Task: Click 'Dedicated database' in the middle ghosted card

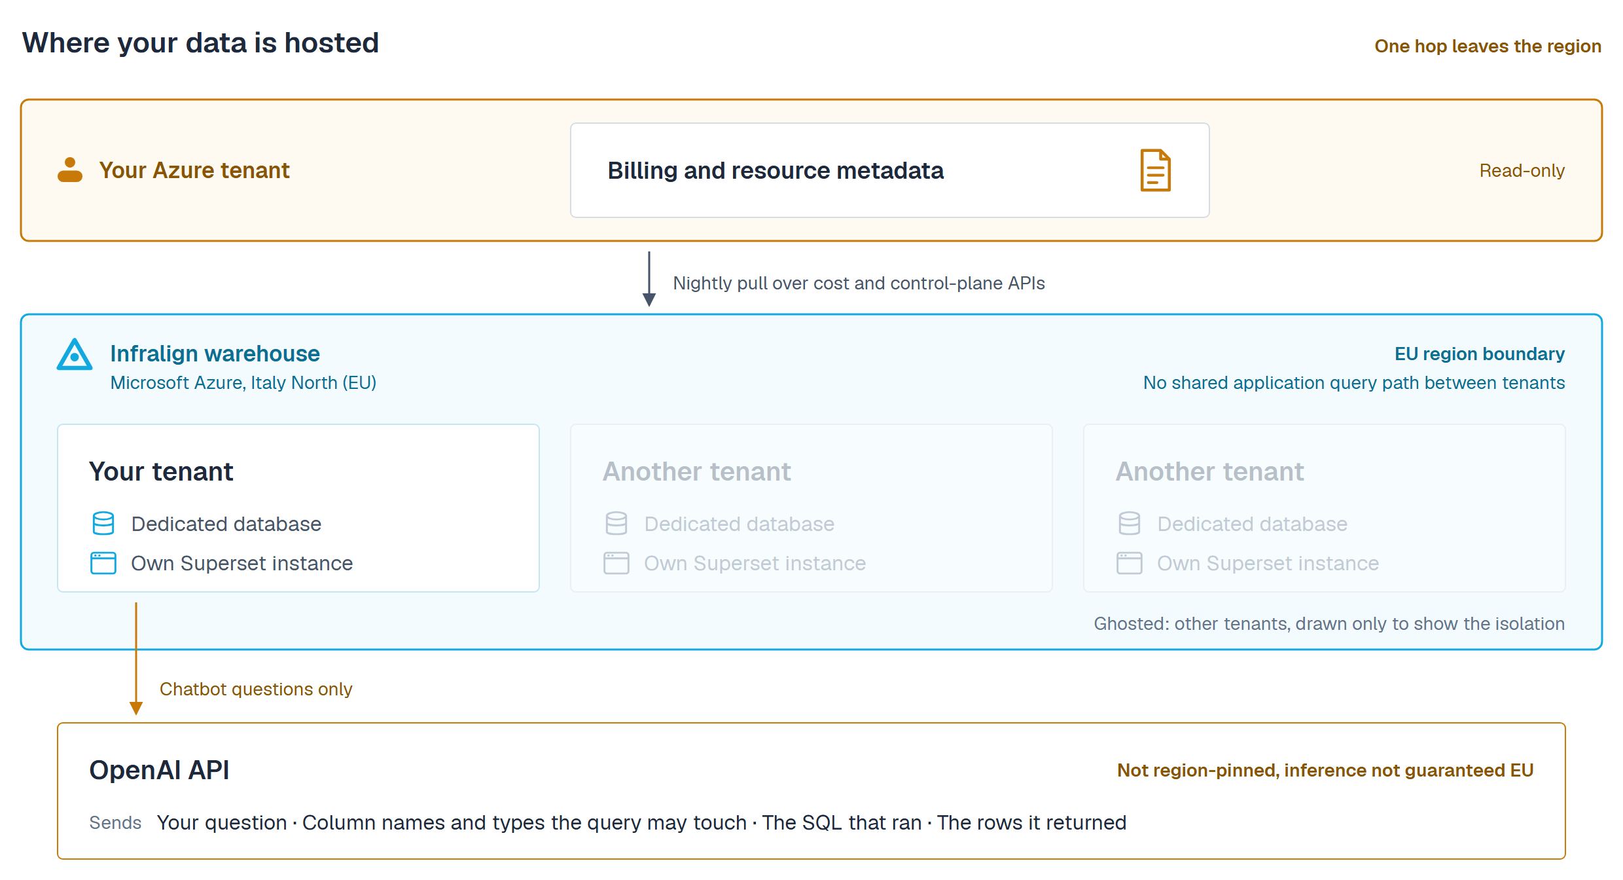Action: (740, 524)
